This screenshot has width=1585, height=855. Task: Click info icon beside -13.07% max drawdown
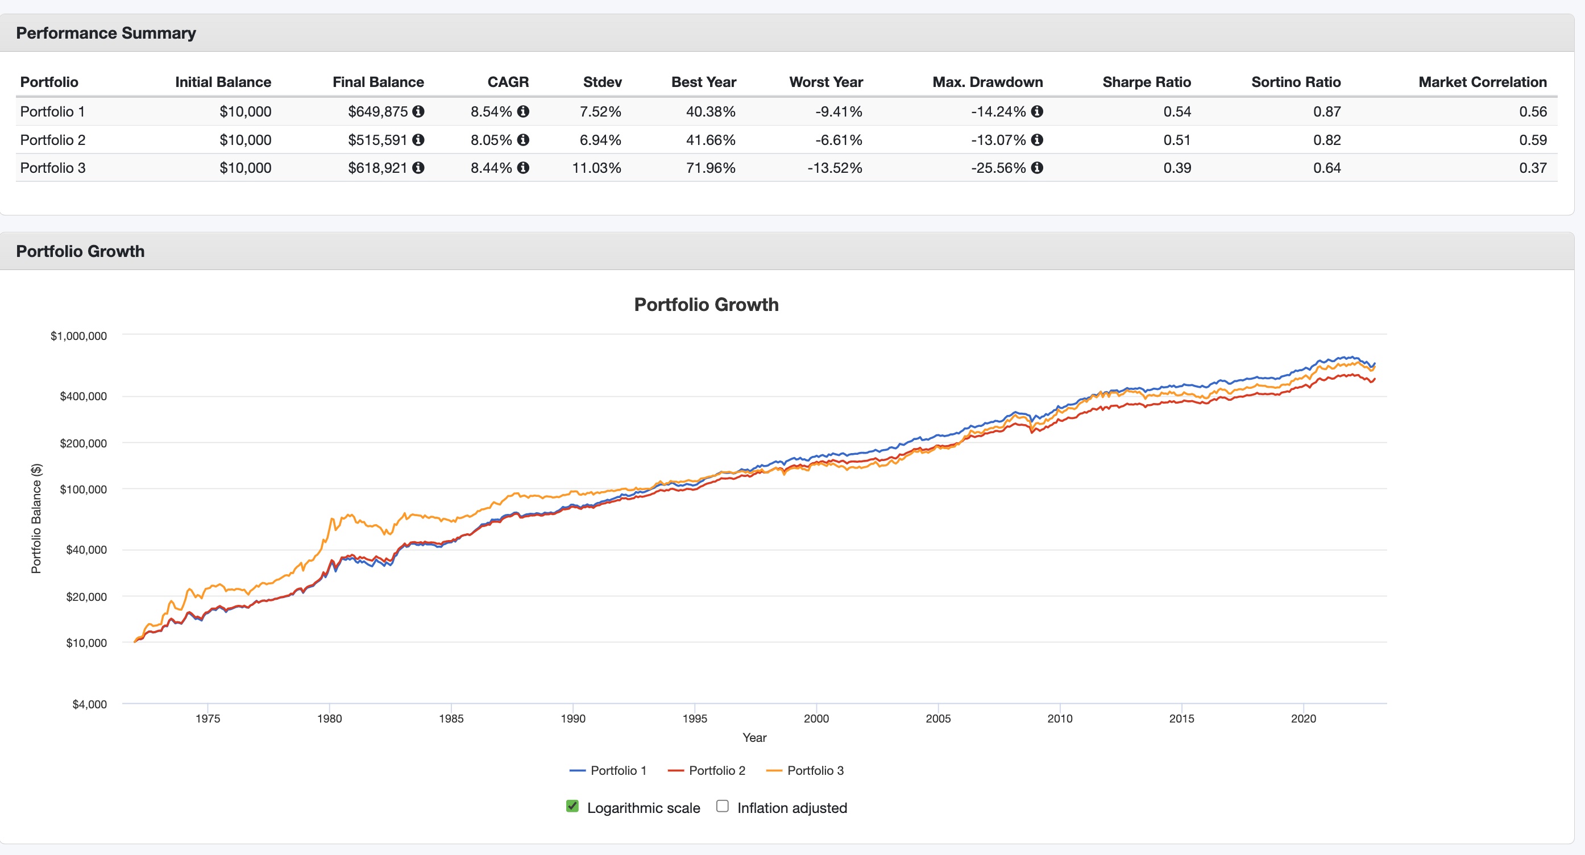[1037, 140]
